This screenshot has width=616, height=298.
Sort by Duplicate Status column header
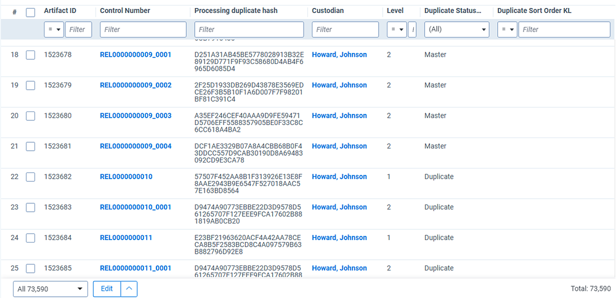[453, 11]
